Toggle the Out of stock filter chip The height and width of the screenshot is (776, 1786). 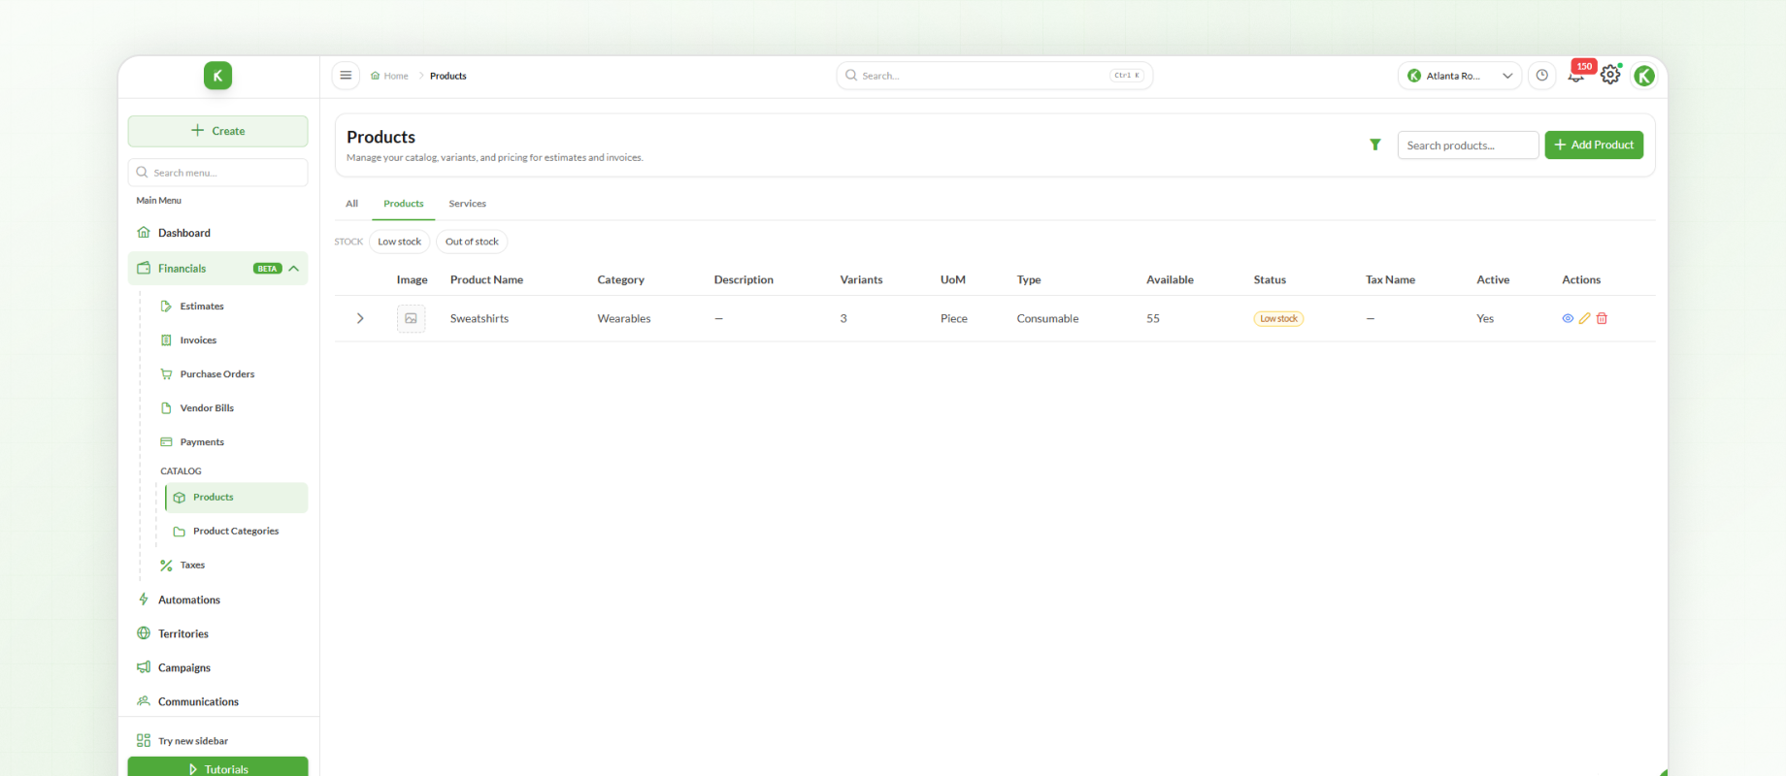click(472, 242)
